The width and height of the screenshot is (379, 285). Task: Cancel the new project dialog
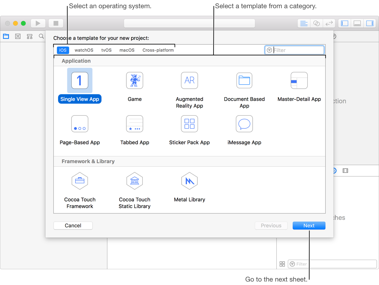pos(73,226)
